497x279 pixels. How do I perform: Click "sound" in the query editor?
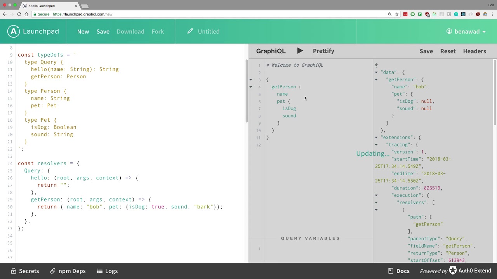[x=289, y=116]
